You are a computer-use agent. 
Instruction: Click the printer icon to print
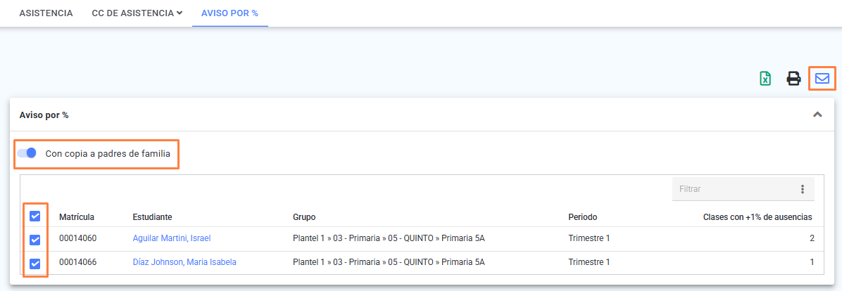click(793, 79)
